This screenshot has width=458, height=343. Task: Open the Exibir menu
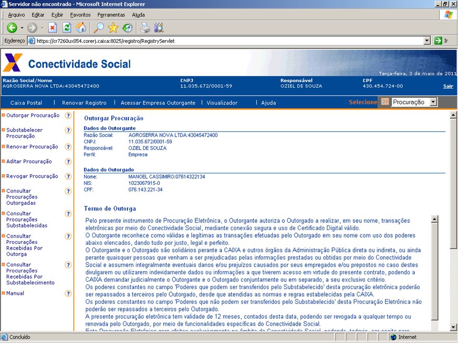[x=57, y=15]
